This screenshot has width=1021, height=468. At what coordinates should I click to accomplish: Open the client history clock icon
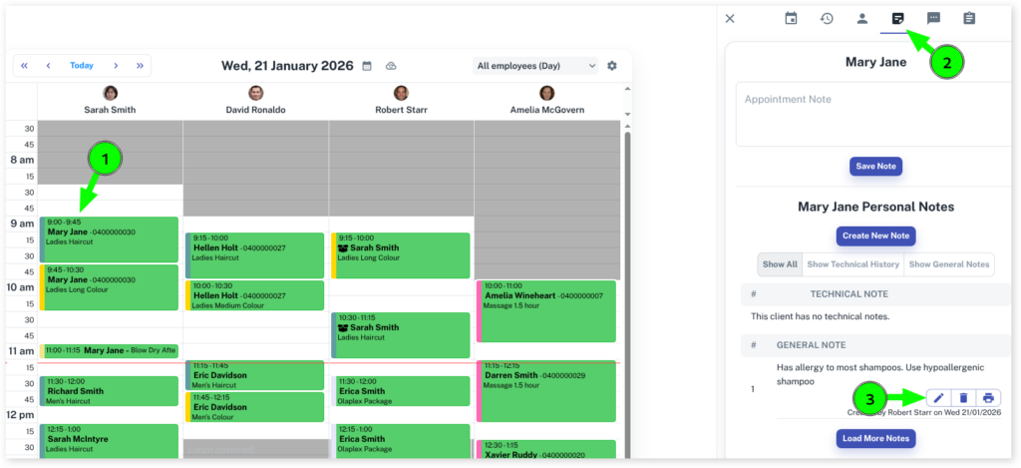(827, 18)
